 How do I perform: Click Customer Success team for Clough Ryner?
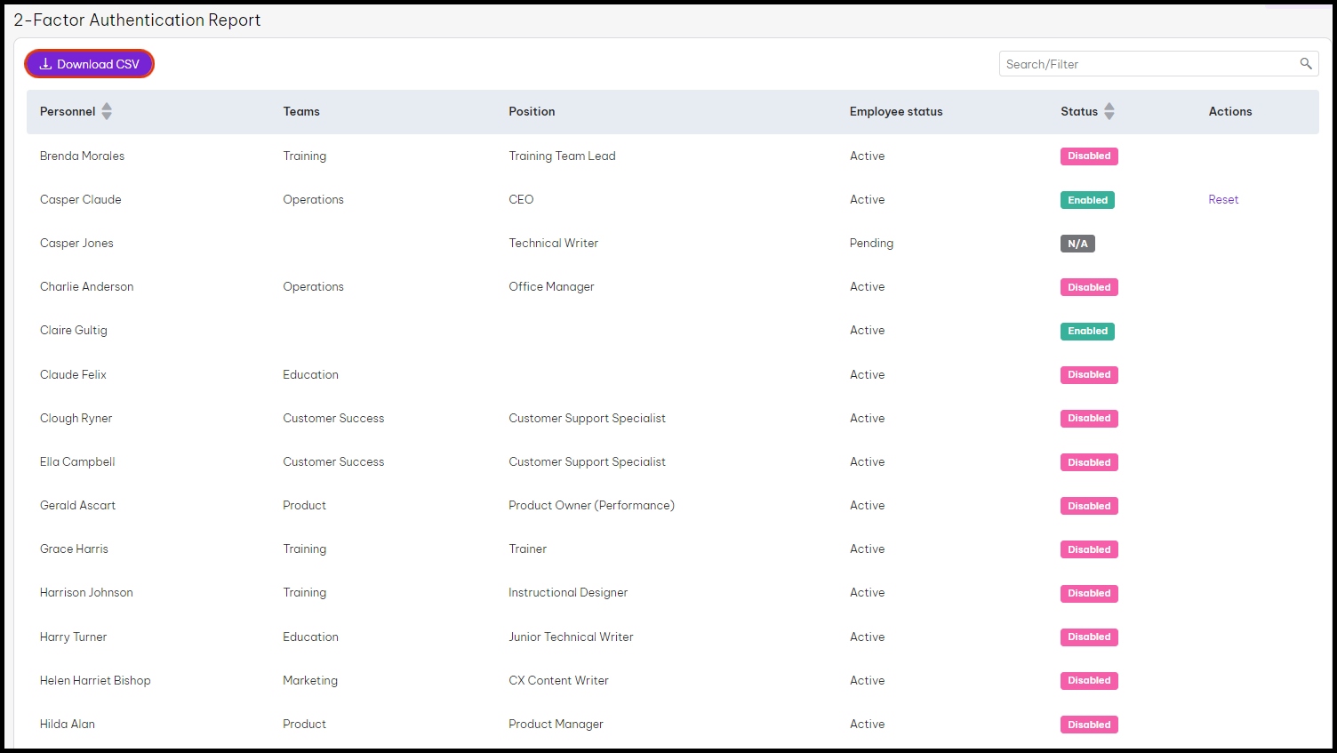click(333, 419)
